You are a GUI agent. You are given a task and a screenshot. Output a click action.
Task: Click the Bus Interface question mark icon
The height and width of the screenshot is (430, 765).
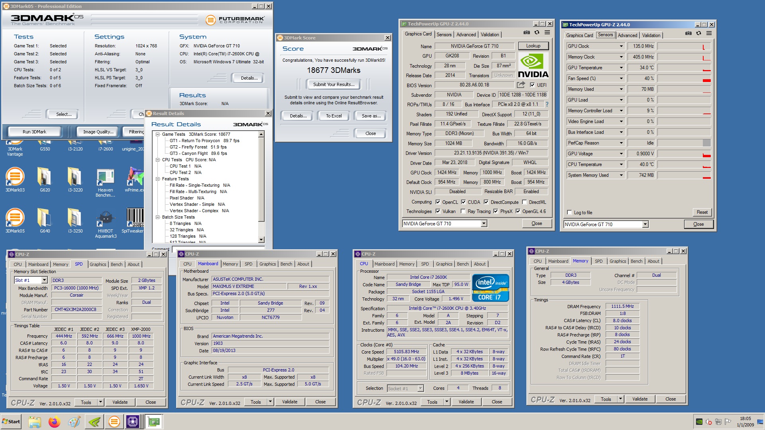click(x=547, y=104)
